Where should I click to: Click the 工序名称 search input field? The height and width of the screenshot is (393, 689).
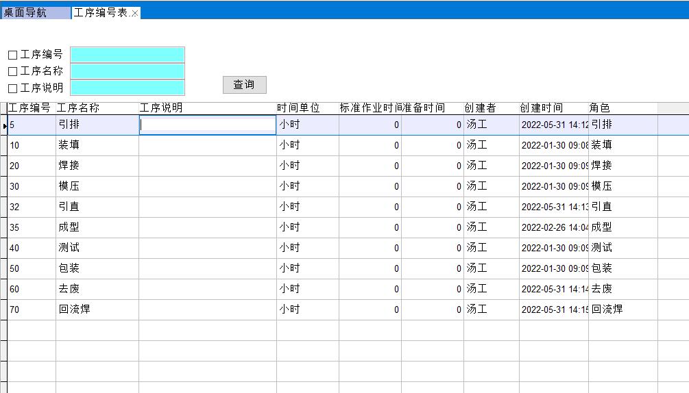coord(128,71)
